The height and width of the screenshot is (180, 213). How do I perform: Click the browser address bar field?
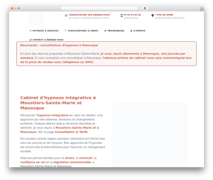(101, 8)
